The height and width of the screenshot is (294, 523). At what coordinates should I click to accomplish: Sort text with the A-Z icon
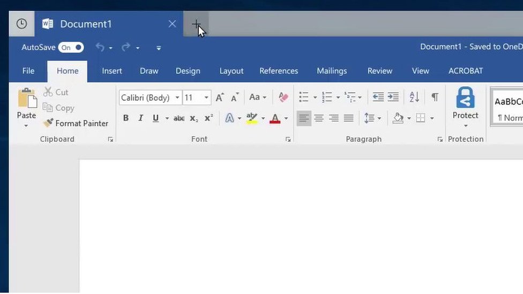414,97
